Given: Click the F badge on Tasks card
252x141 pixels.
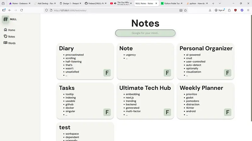Looking at the screenshot, I should click(x=107, y=112).
